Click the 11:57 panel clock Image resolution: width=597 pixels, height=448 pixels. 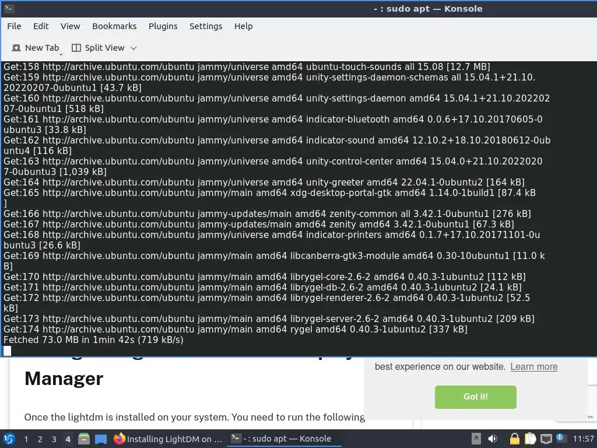pyautogui.click(x=583, y=439)
